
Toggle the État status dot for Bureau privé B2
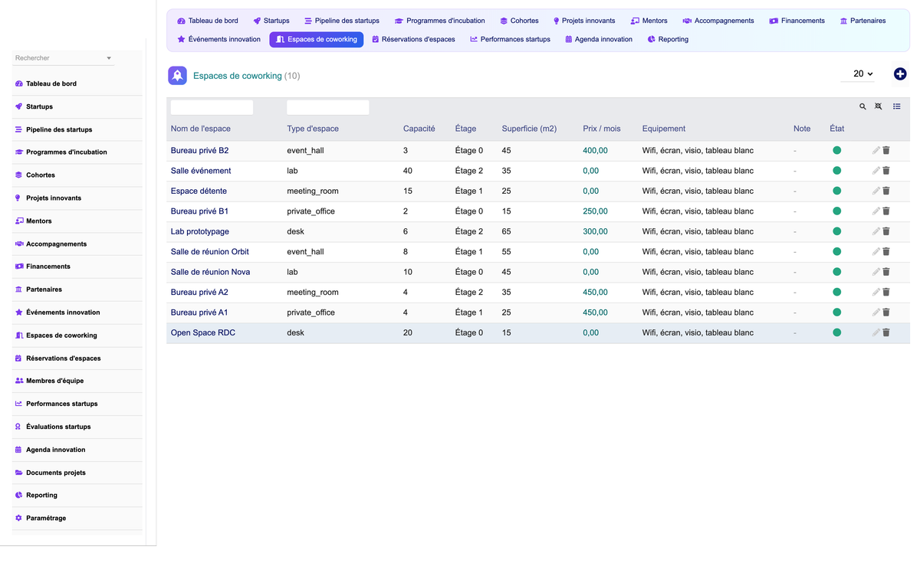pyautogui.click(x=837, y=150)
